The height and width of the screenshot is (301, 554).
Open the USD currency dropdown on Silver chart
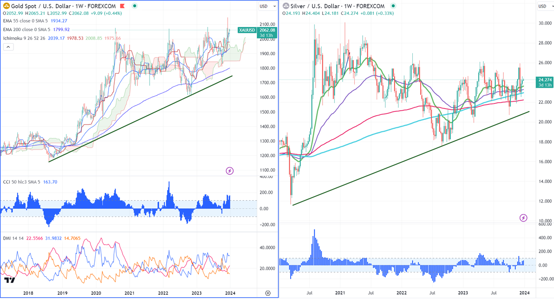click(x=545, y=6)
